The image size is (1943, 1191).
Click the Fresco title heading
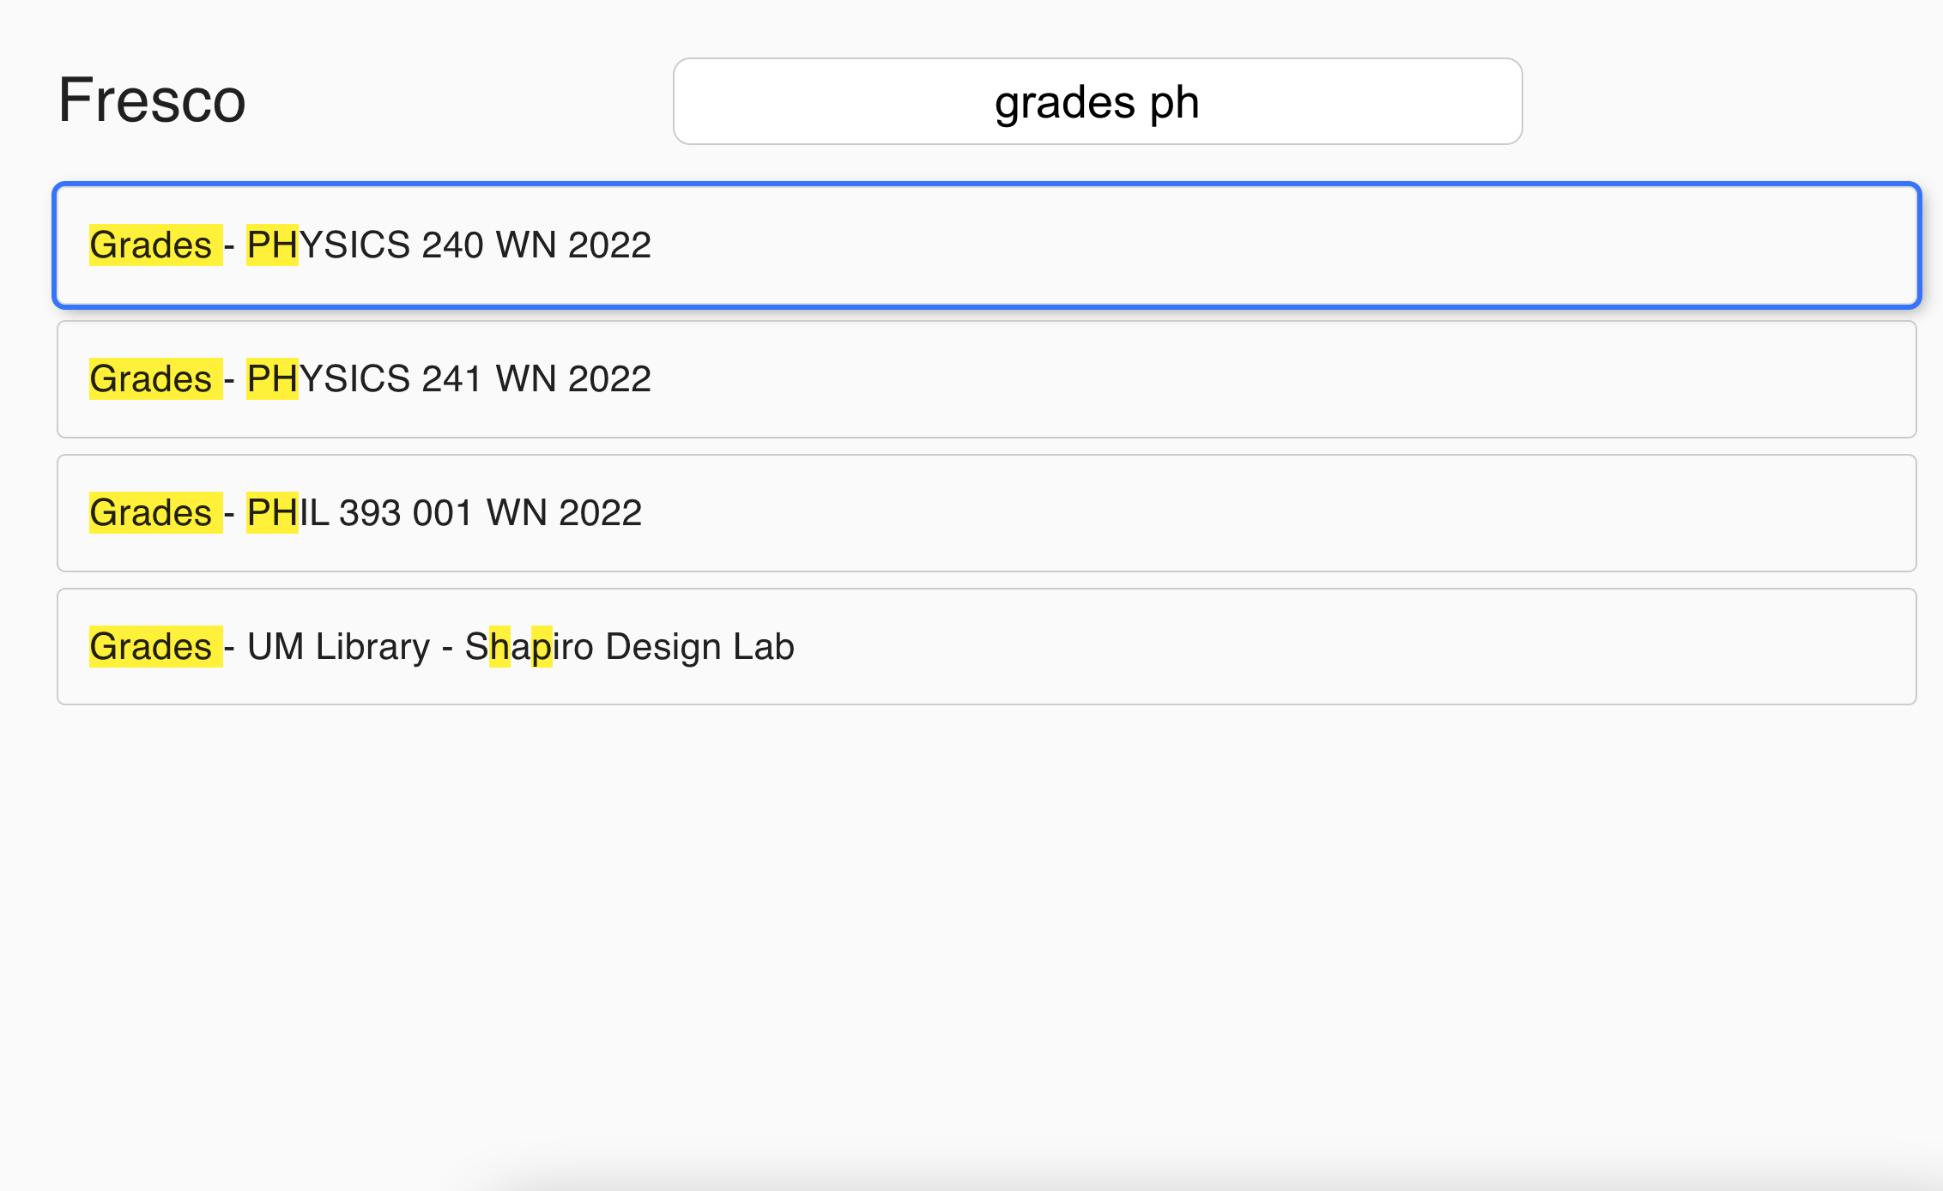[x=152, y=100]
